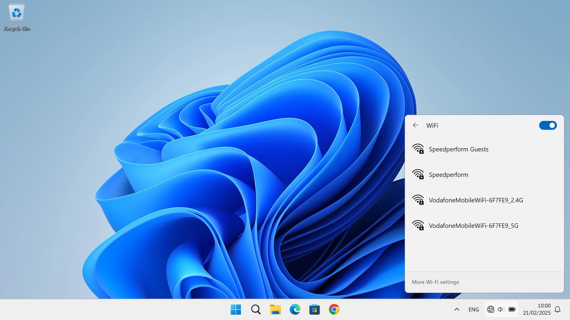Image resolution: width=570 pixels, height=320 pixels.
Task: Open More Wi-Fi settings
Action: pos(435,282)
